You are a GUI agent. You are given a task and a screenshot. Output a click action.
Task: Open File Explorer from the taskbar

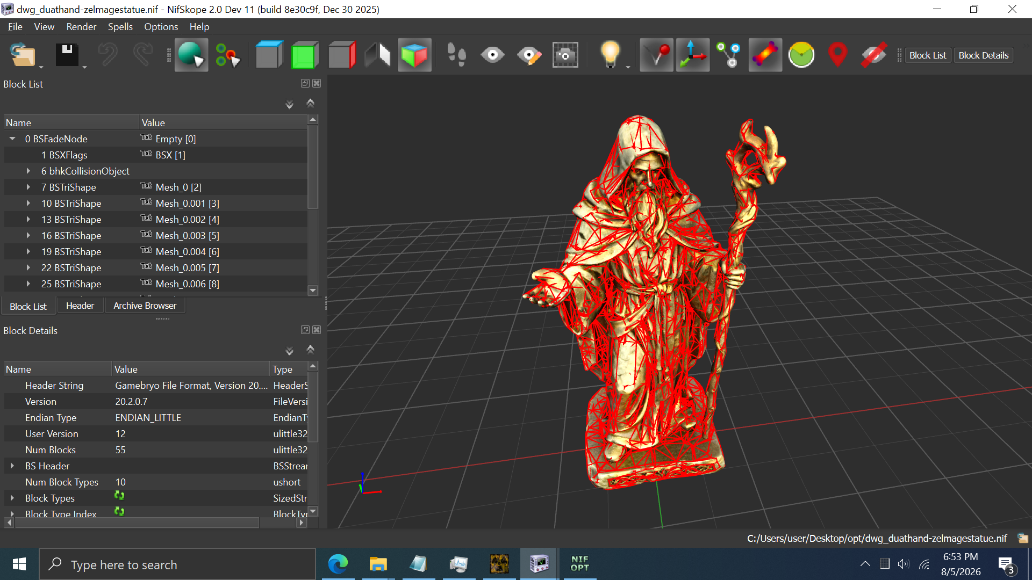(x=378, y=564)
